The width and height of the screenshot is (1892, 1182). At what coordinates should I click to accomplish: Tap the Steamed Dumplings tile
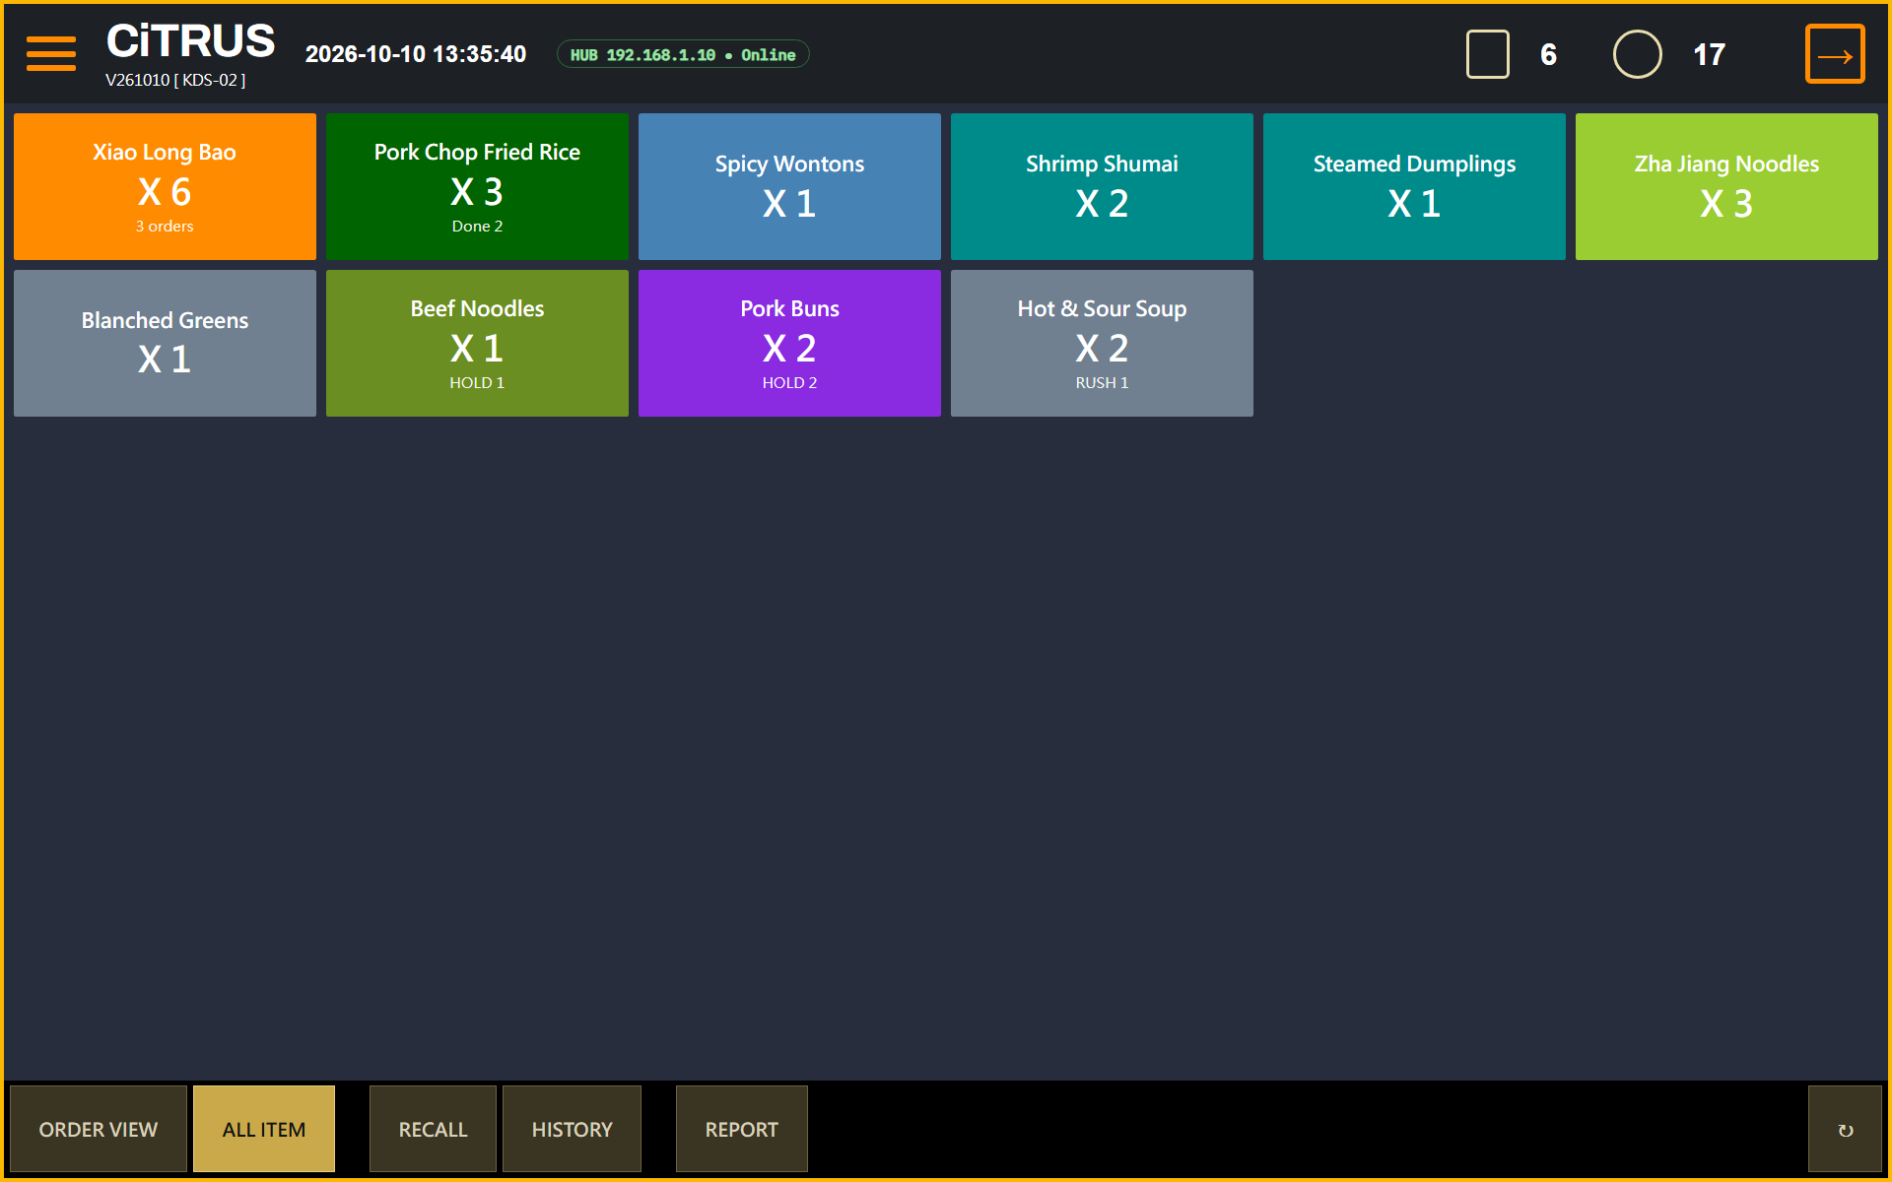coord(1414,186)
